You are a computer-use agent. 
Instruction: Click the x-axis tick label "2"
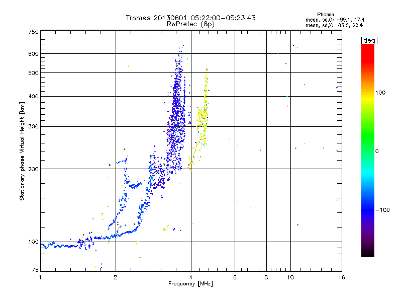(116, 277)
